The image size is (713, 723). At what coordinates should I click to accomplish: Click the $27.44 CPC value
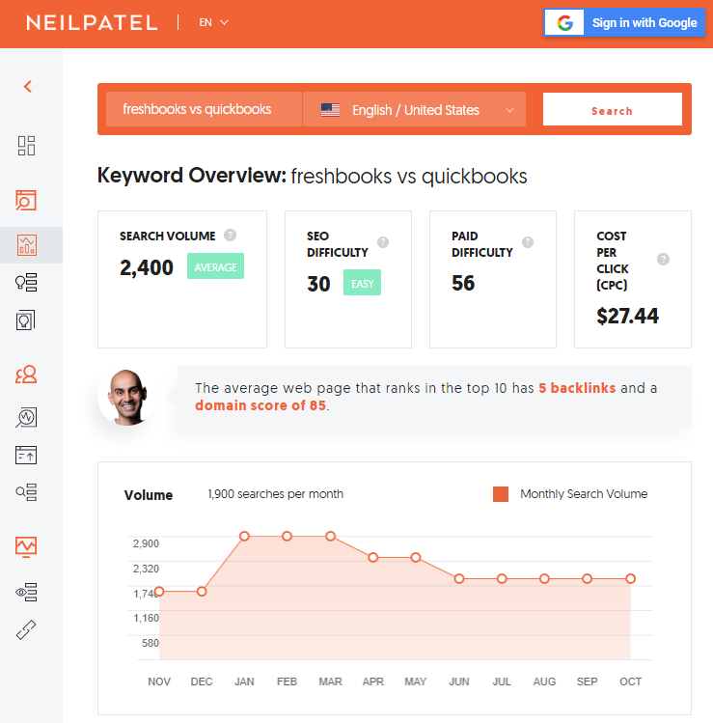[x=627, y=317]
